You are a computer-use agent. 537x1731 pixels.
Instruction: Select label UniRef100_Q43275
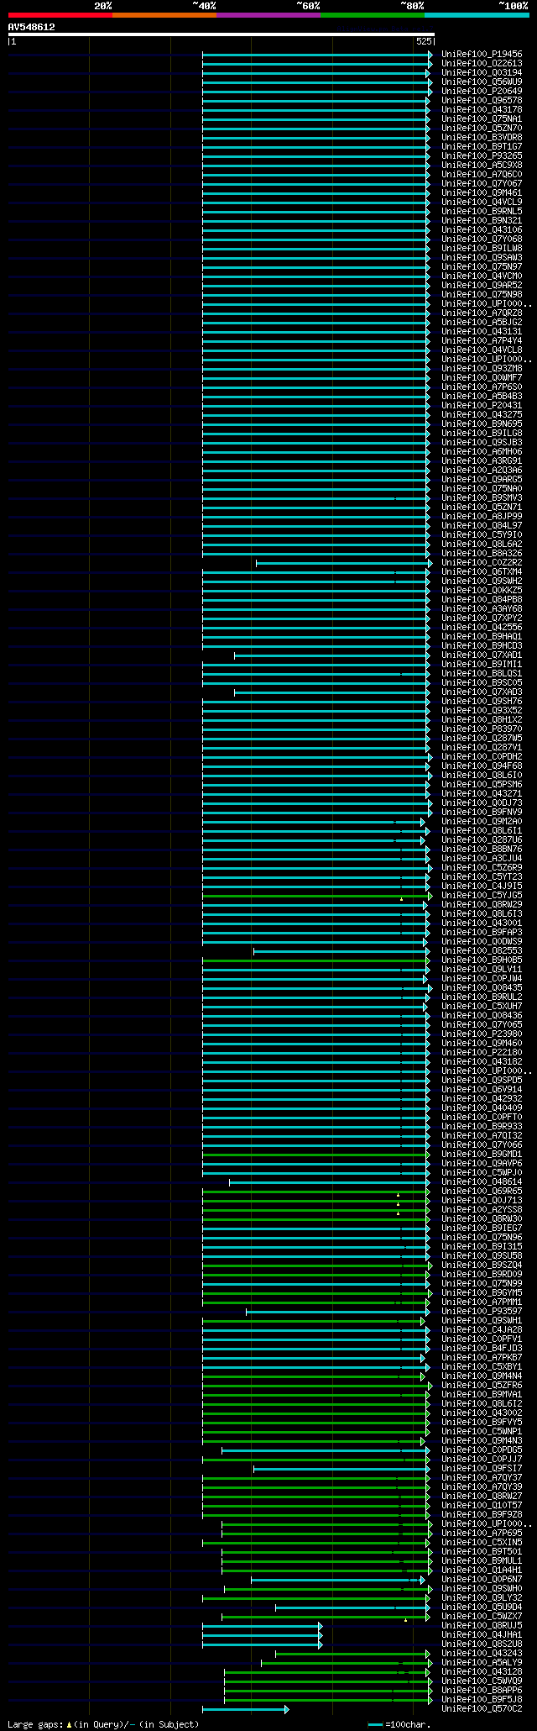[482, 414]
